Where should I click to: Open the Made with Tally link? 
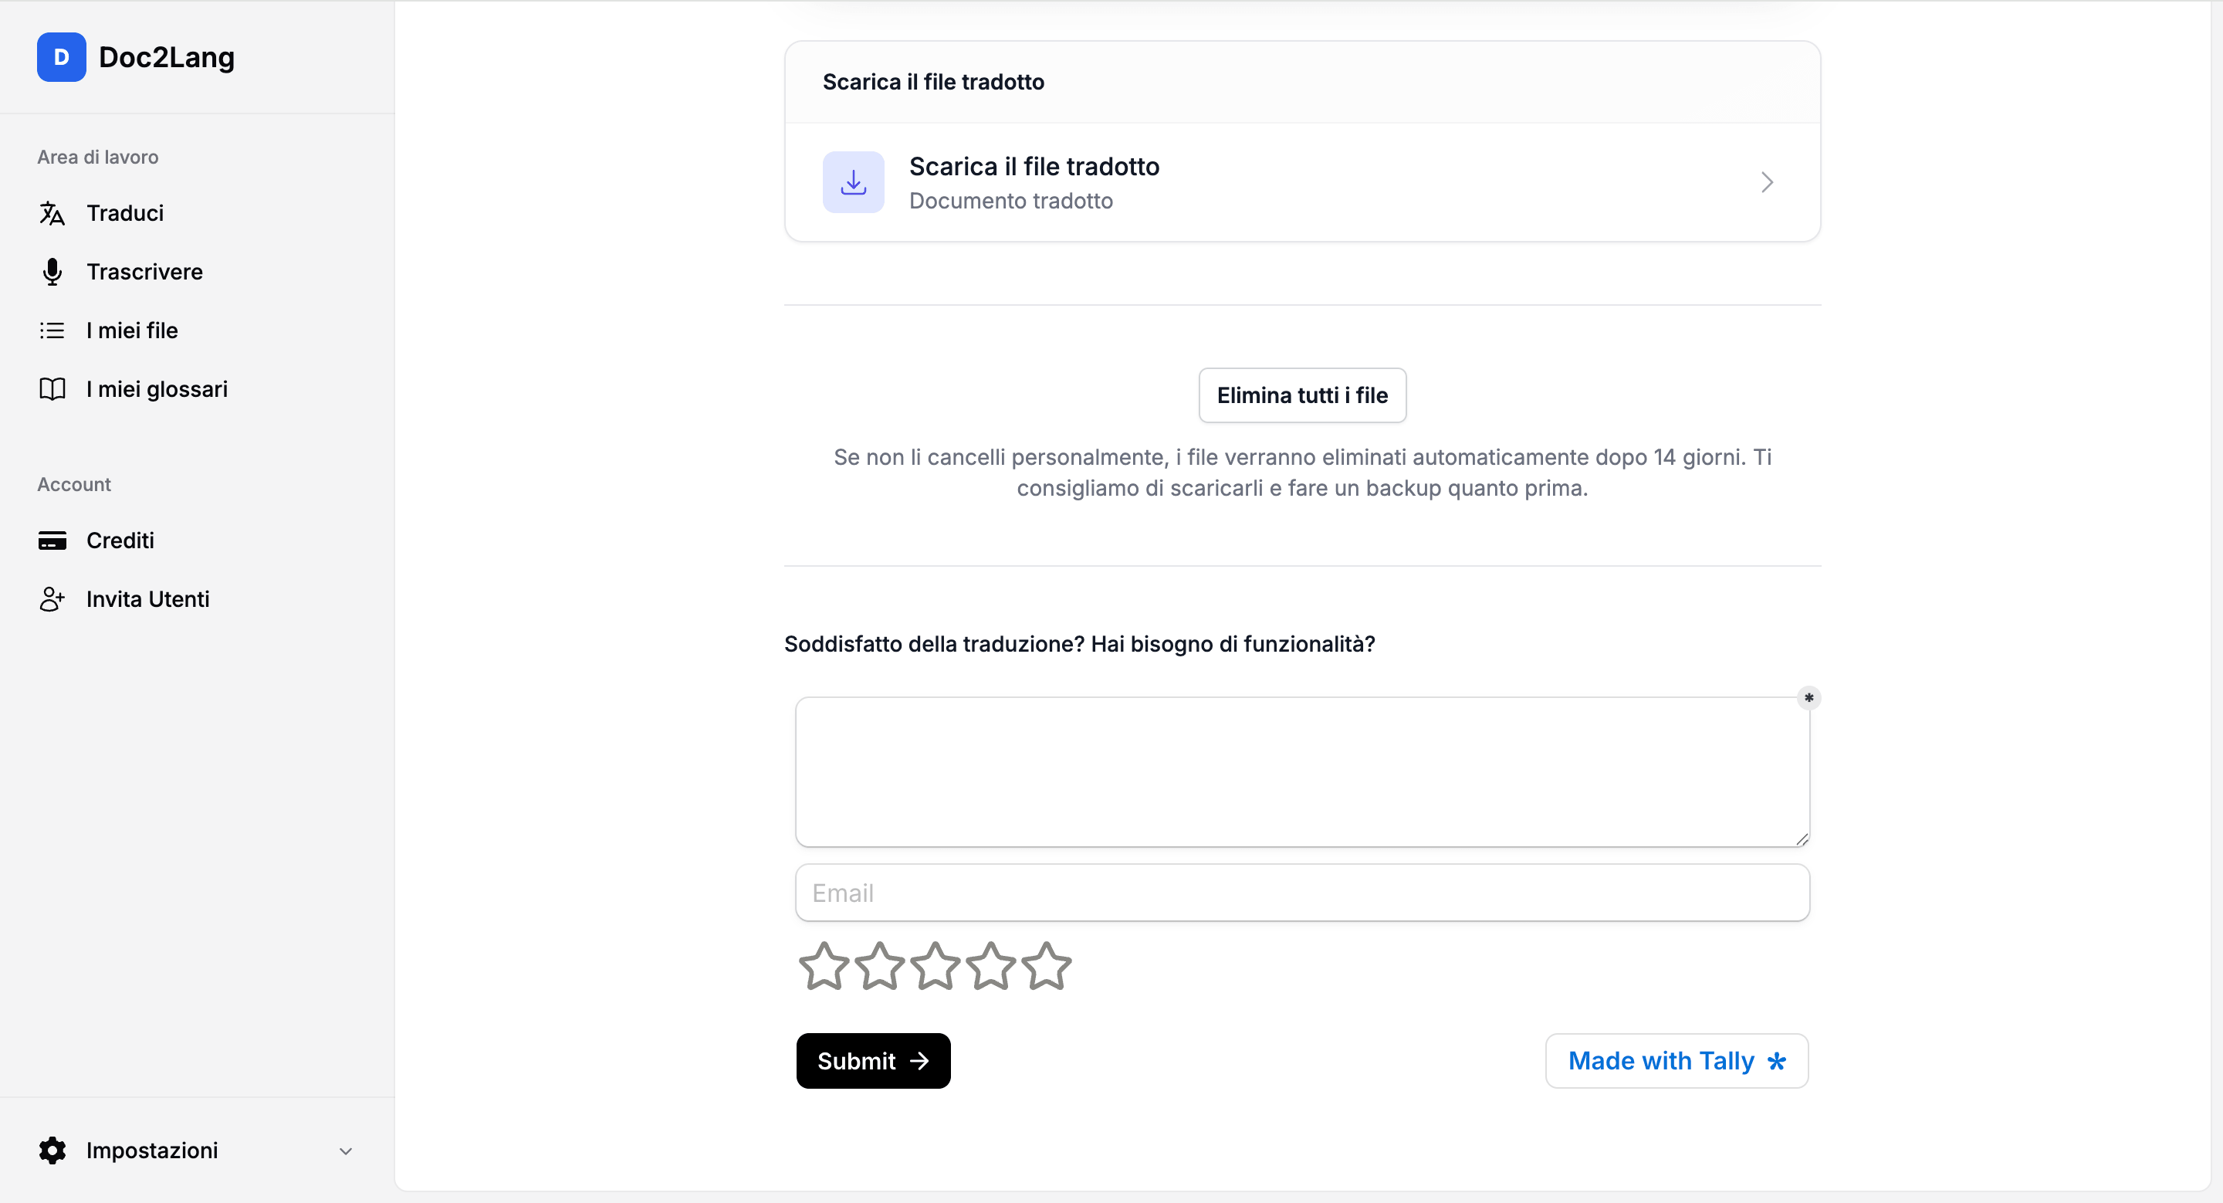pyautogui.click(x=1676, y=1061)
